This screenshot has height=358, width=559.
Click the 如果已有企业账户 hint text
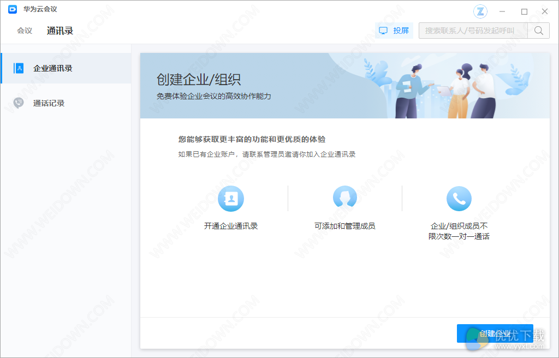[x=267, y=154]
